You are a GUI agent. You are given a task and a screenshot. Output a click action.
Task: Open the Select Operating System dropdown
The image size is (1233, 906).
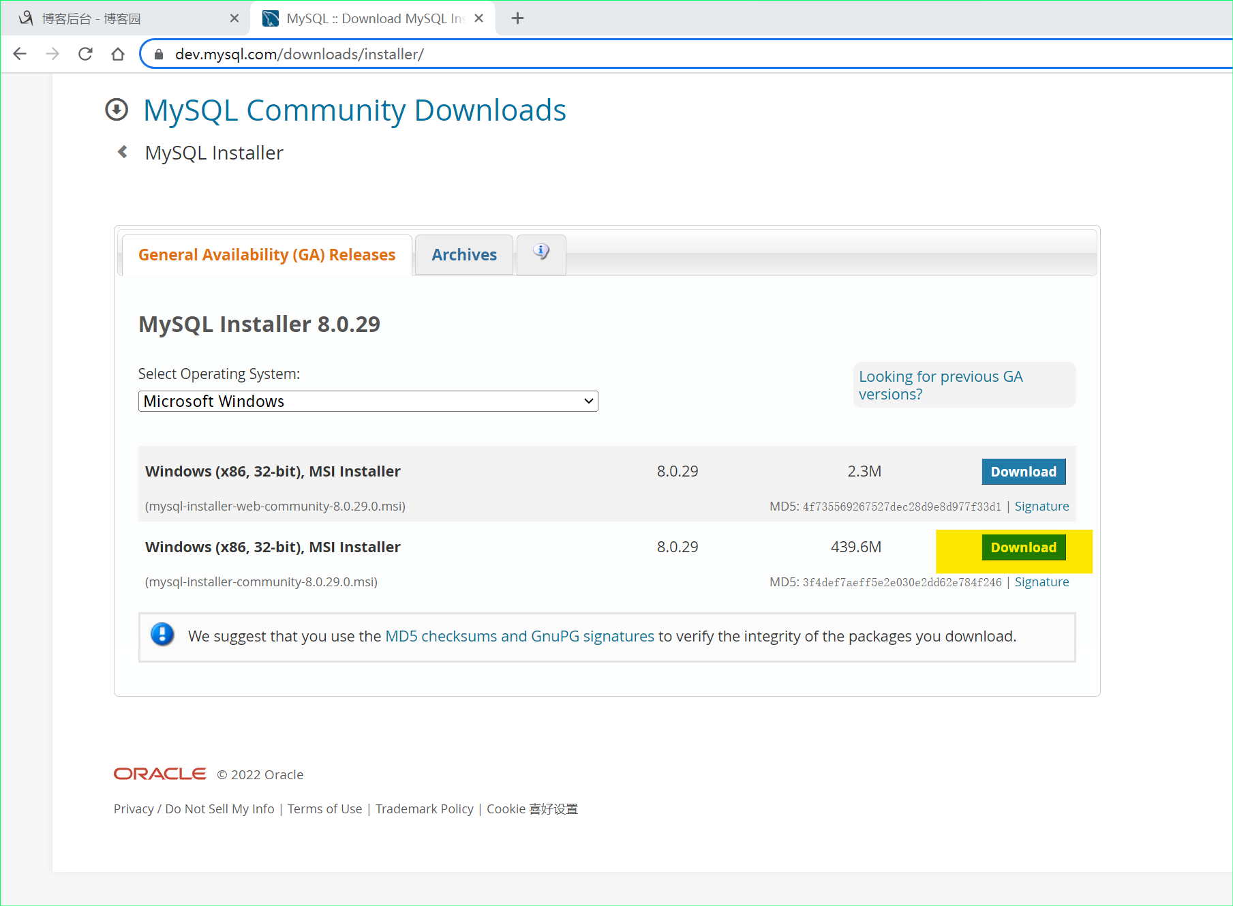tap(368, 402)
